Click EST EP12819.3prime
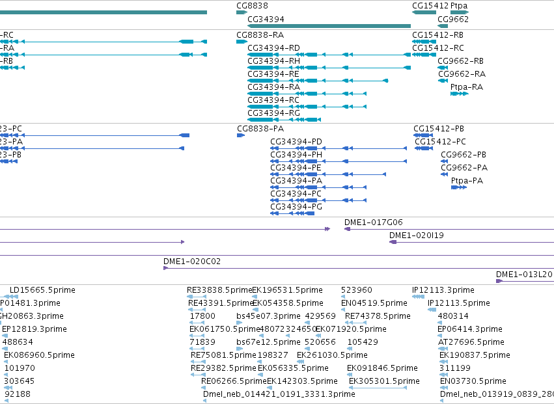554x404 pixels. pos(35,329)
